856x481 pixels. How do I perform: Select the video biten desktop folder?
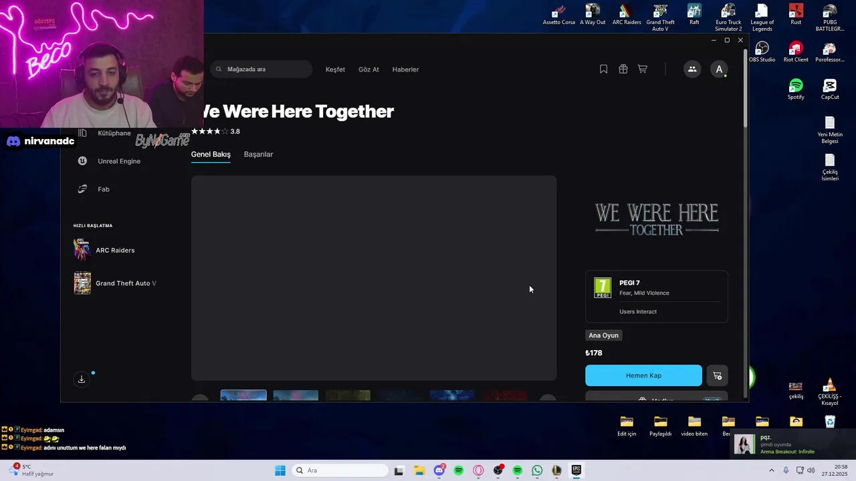point(694,426)
